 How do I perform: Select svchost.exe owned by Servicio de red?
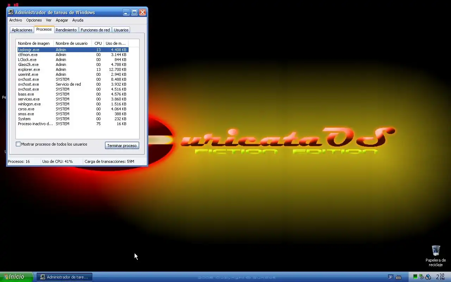click(73, 84)
